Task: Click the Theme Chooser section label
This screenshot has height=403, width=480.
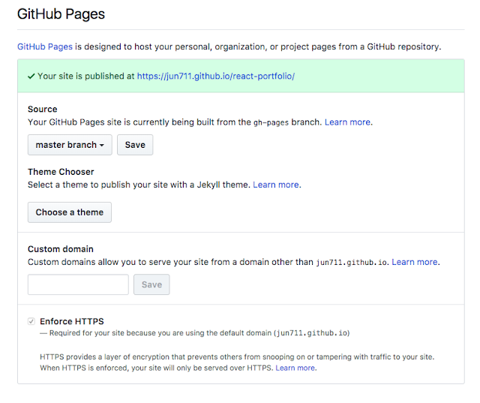Action: [61, 172]
